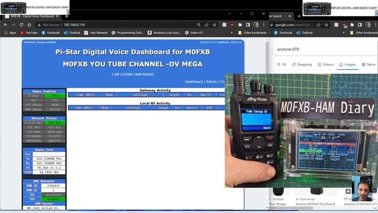
Task: Open Other bookmarks folder in Google window
Action: [x=364, y=33]
